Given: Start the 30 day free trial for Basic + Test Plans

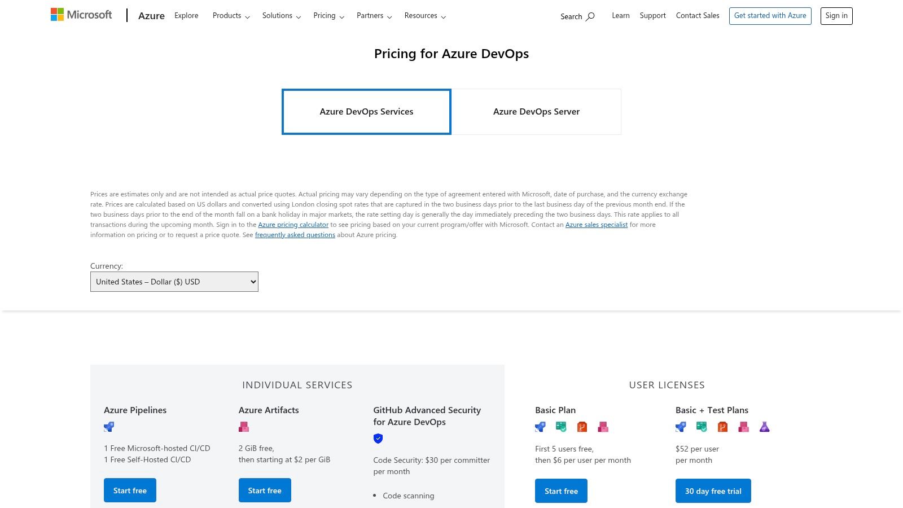Looking at the screenshot, I should pyautogui.click(x=713, y=491).
